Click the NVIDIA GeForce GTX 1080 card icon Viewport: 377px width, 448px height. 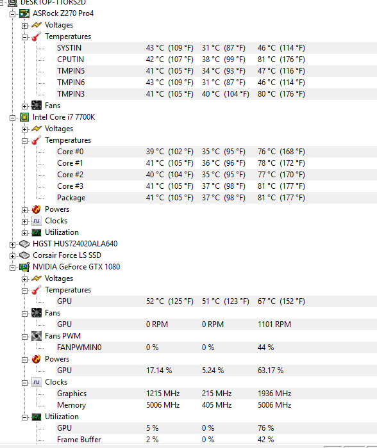tap(24, 267)
